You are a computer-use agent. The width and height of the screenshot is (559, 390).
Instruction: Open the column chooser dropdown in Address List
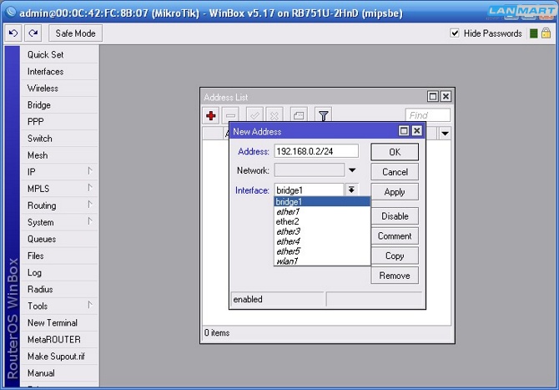click(x=445, y=134)
